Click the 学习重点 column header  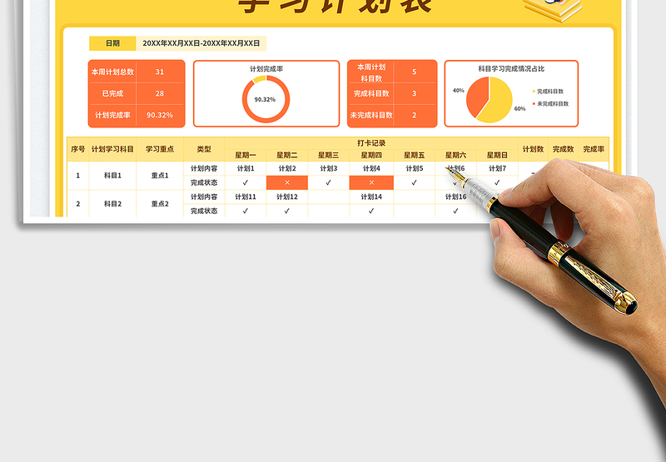click(x=160, y=149)
